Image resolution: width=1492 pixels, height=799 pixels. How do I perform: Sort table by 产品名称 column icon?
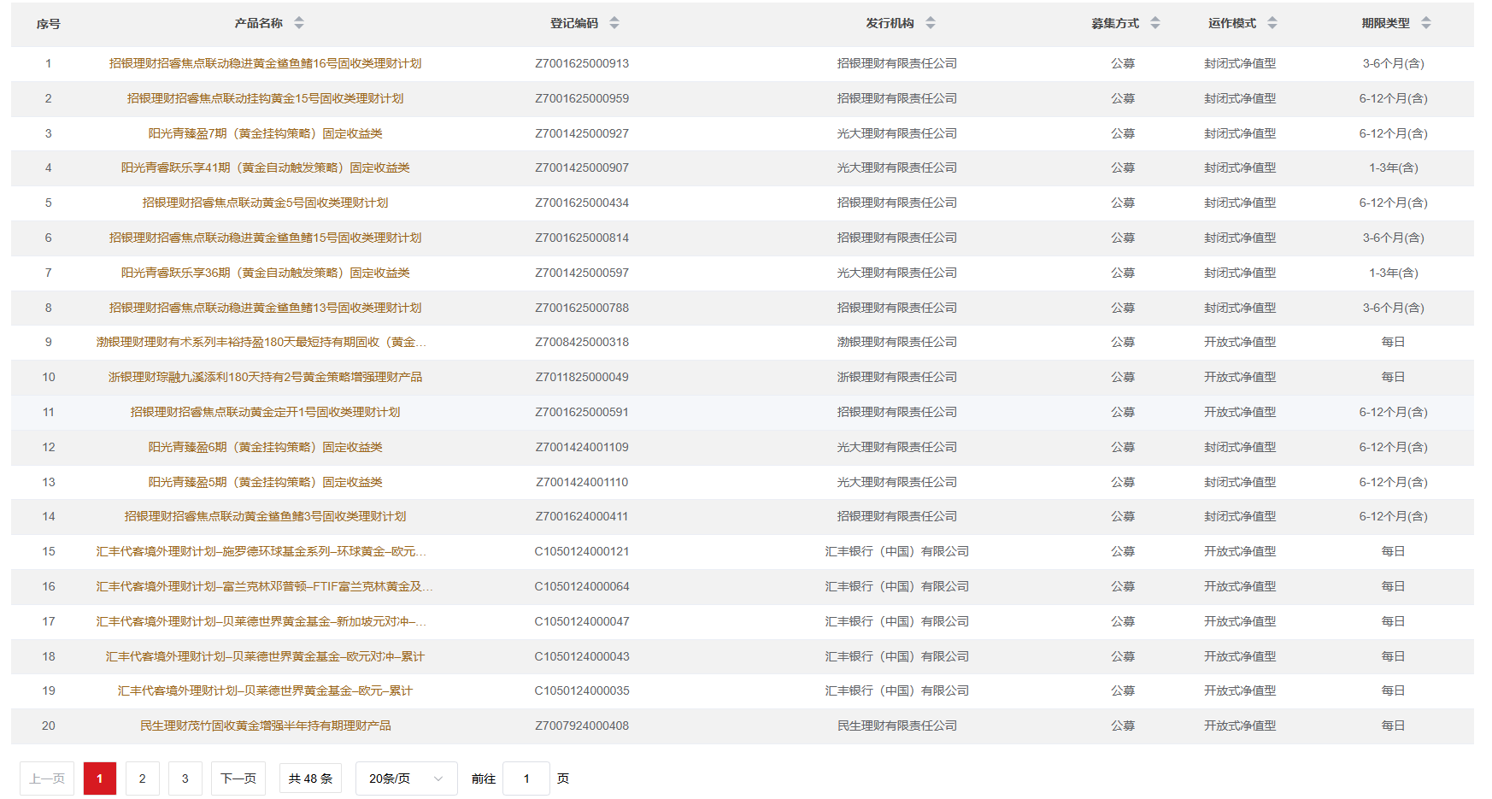click(x=299, y=23)
